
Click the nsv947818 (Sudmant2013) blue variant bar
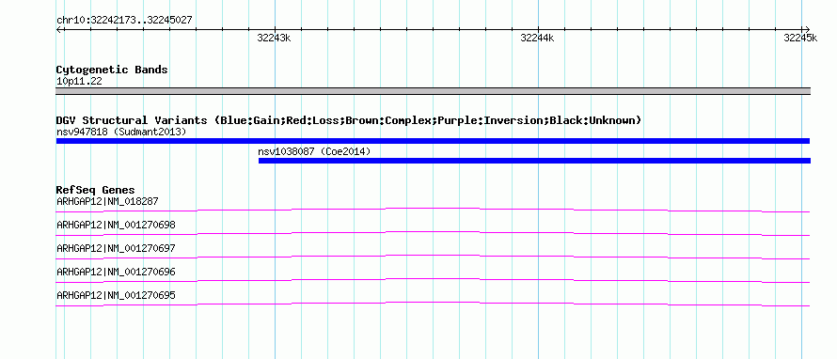pyautogui.click(x=433, y=141)
